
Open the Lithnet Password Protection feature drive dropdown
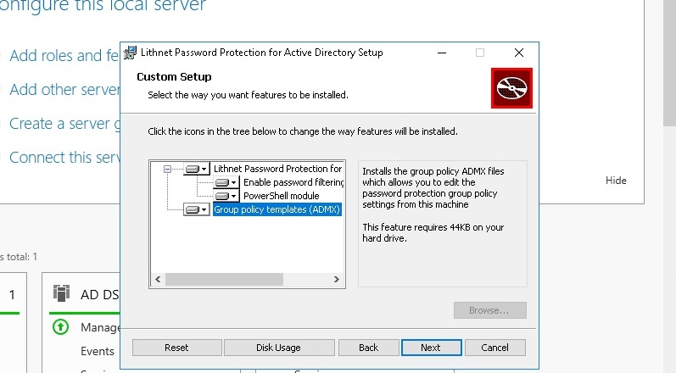[x=196, y=169]
